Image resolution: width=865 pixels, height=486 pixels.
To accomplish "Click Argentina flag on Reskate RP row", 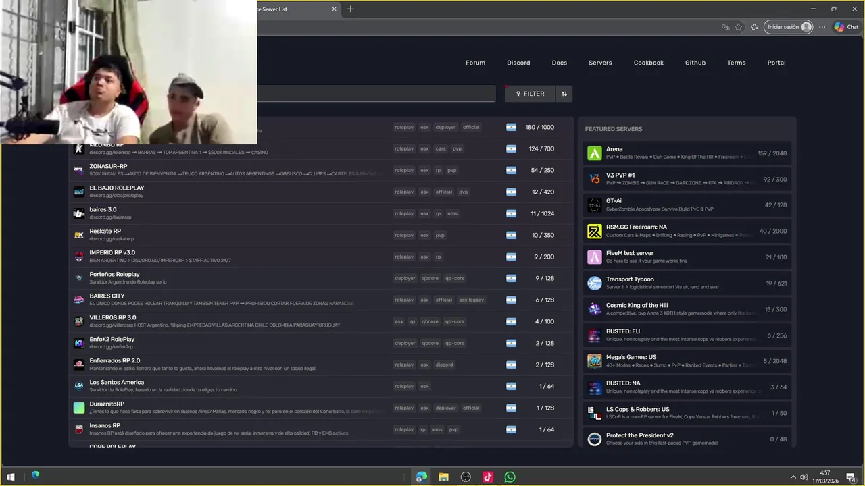I will click(x=511, y=235).
